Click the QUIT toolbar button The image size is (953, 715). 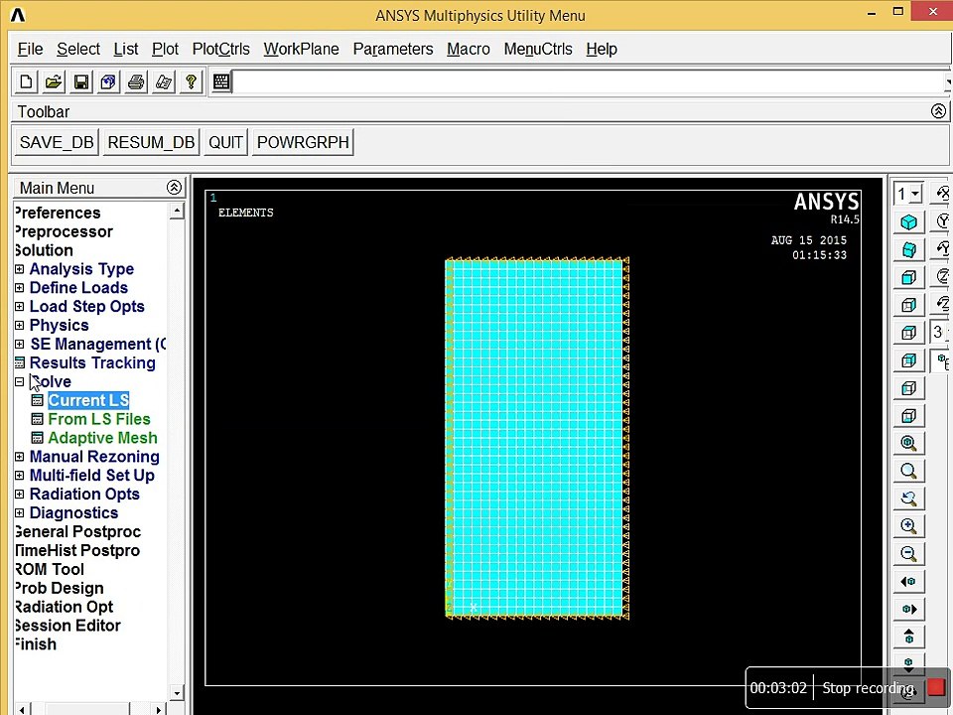pyautogui.click(x=226, y=142)
